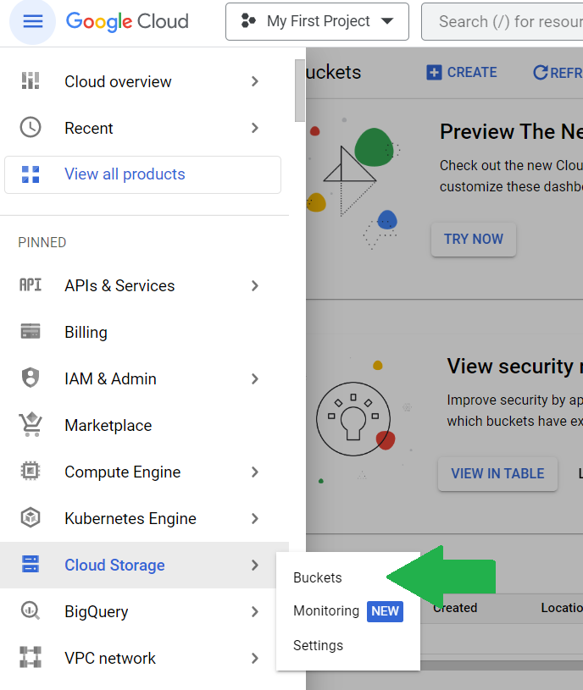Image resolution: width=583 pixels, height=690 pixels.
Task: Expand the Kubernetes Engine chevron
Action: click(x=254, y=519)
